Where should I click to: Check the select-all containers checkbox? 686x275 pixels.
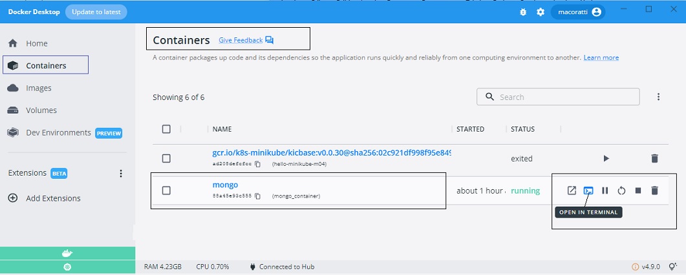pos(166,129)
